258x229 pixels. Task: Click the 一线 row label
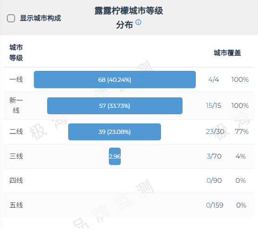(x=16, y=80)
